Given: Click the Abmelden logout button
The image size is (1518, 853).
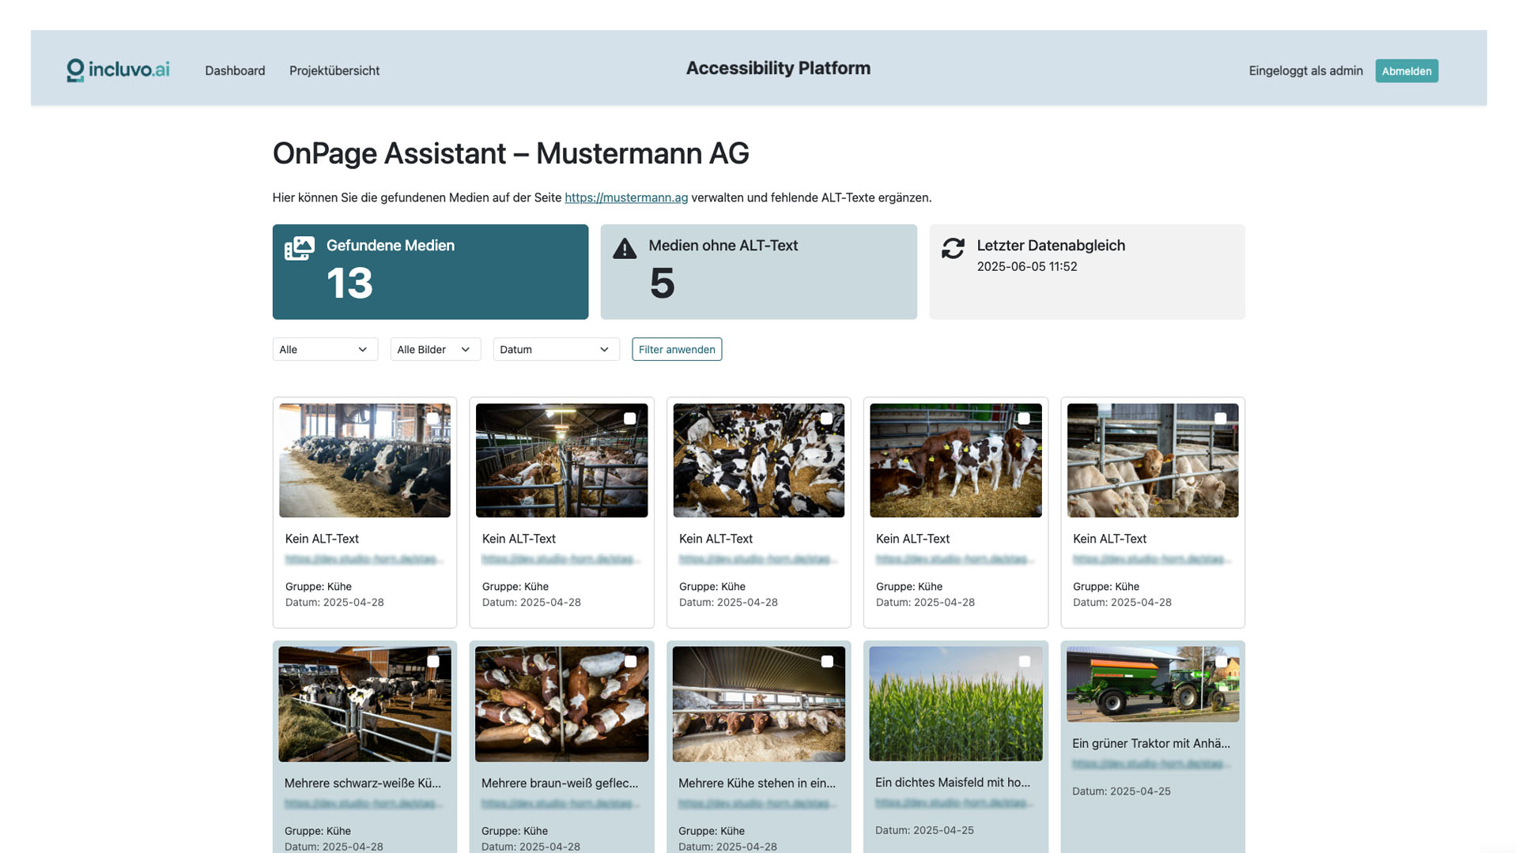Looking at the screenshot, I should pos(1407,70).
